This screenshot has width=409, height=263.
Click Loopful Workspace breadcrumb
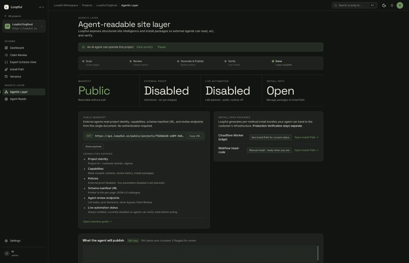(66, 5)
